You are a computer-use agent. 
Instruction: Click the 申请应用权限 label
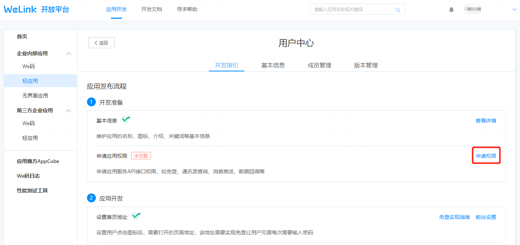coord(112,156)
